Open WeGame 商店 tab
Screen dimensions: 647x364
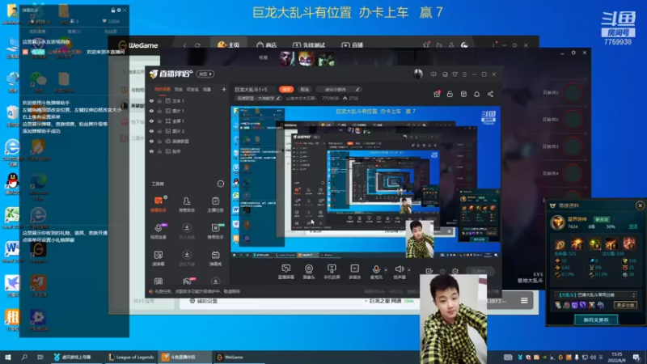[267, 45]
